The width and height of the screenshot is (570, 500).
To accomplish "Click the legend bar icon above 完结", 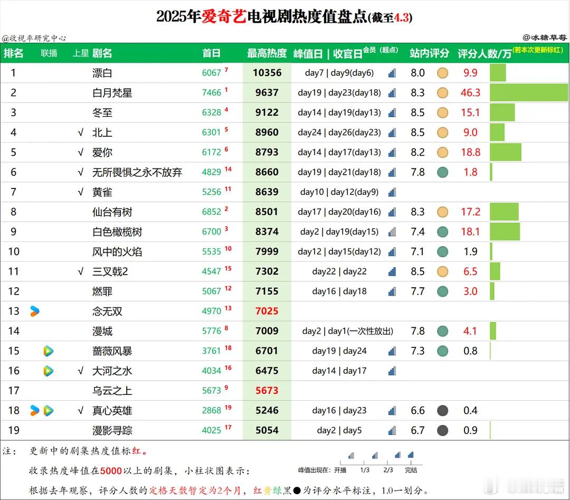I will coord(411,455).
